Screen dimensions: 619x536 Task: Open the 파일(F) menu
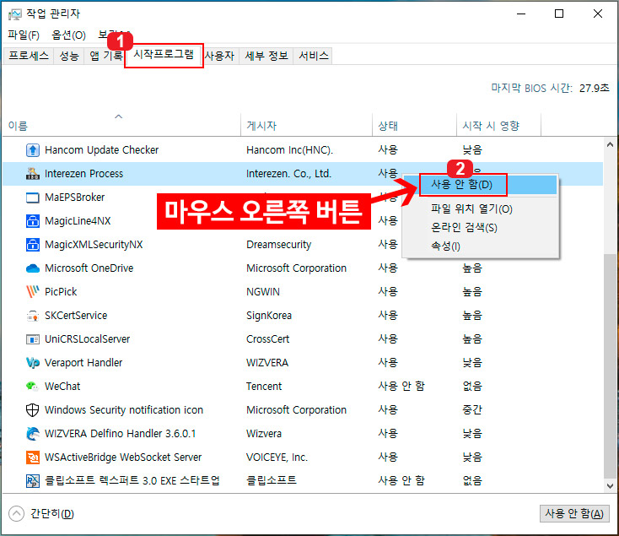pyautogui.click(x=24, y=35)
